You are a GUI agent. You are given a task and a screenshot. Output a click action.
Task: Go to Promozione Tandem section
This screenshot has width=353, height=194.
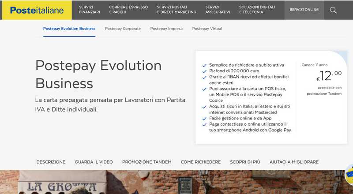click(x=147, y=162)
